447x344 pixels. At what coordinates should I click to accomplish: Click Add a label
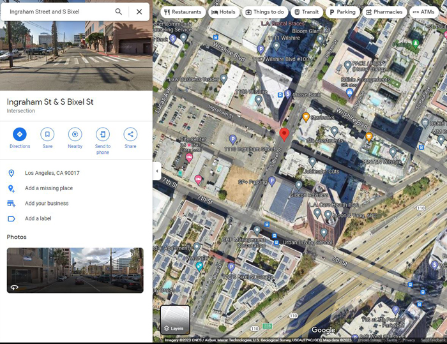76,218
